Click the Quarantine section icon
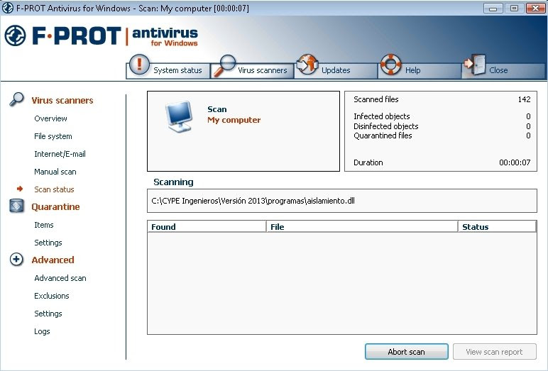Screen dimensions: 548x371 17,206
